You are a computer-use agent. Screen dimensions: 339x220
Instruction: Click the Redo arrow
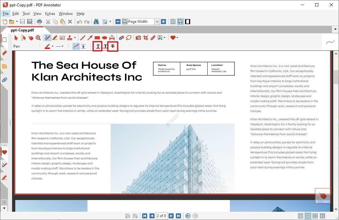click(87, 22)
